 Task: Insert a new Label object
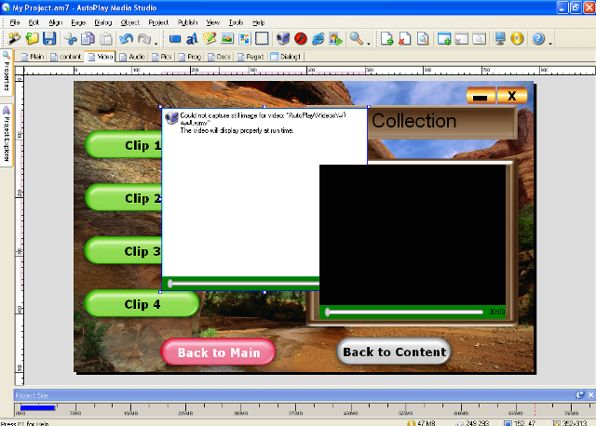coord(192,39)
